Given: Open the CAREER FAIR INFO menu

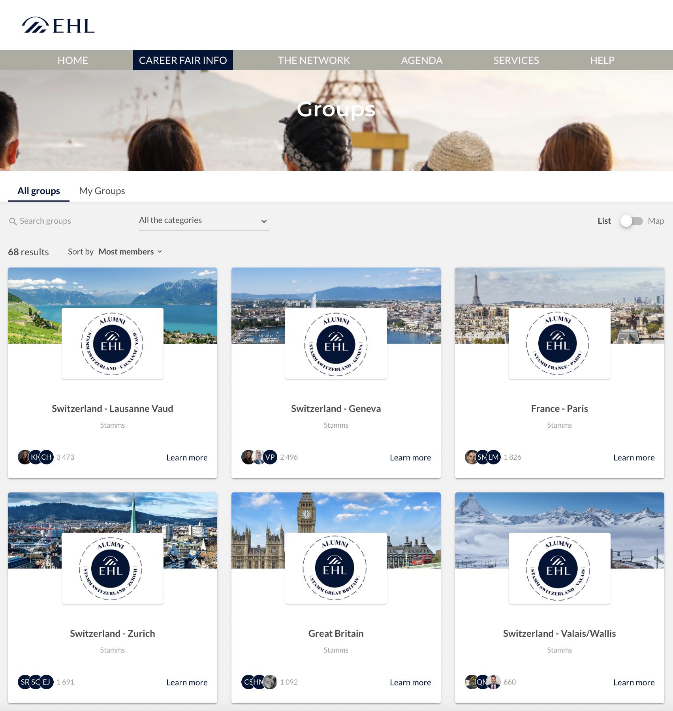Looking at the screenshot, I should click(183, 60).
